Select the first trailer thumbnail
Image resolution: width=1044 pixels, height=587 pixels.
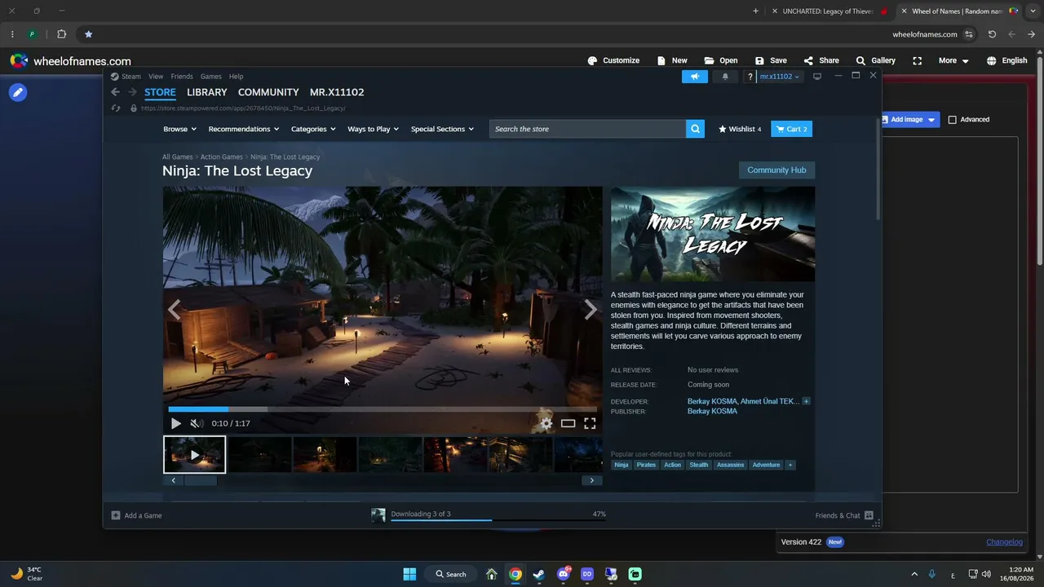194,455
